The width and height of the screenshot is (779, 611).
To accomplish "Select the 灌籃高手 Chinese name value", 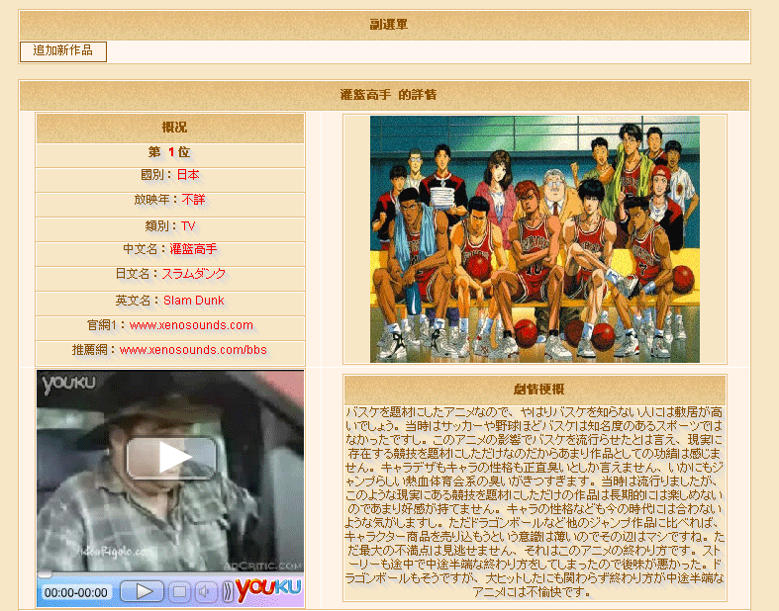I will pos(193,249).
